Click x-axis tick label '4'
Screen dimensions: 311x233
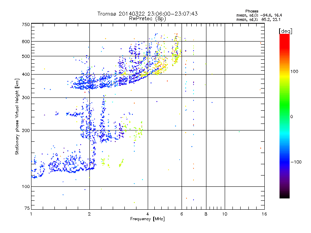(x=148, y=214)
